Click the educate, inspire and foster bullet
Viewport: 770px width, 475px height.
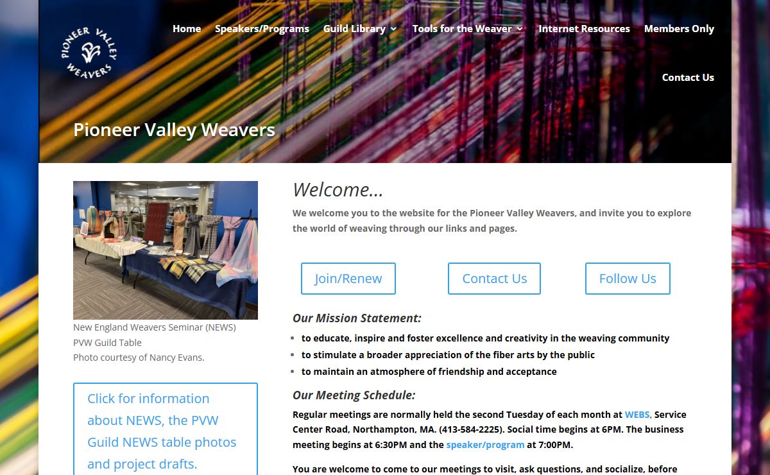coord(485,338)
